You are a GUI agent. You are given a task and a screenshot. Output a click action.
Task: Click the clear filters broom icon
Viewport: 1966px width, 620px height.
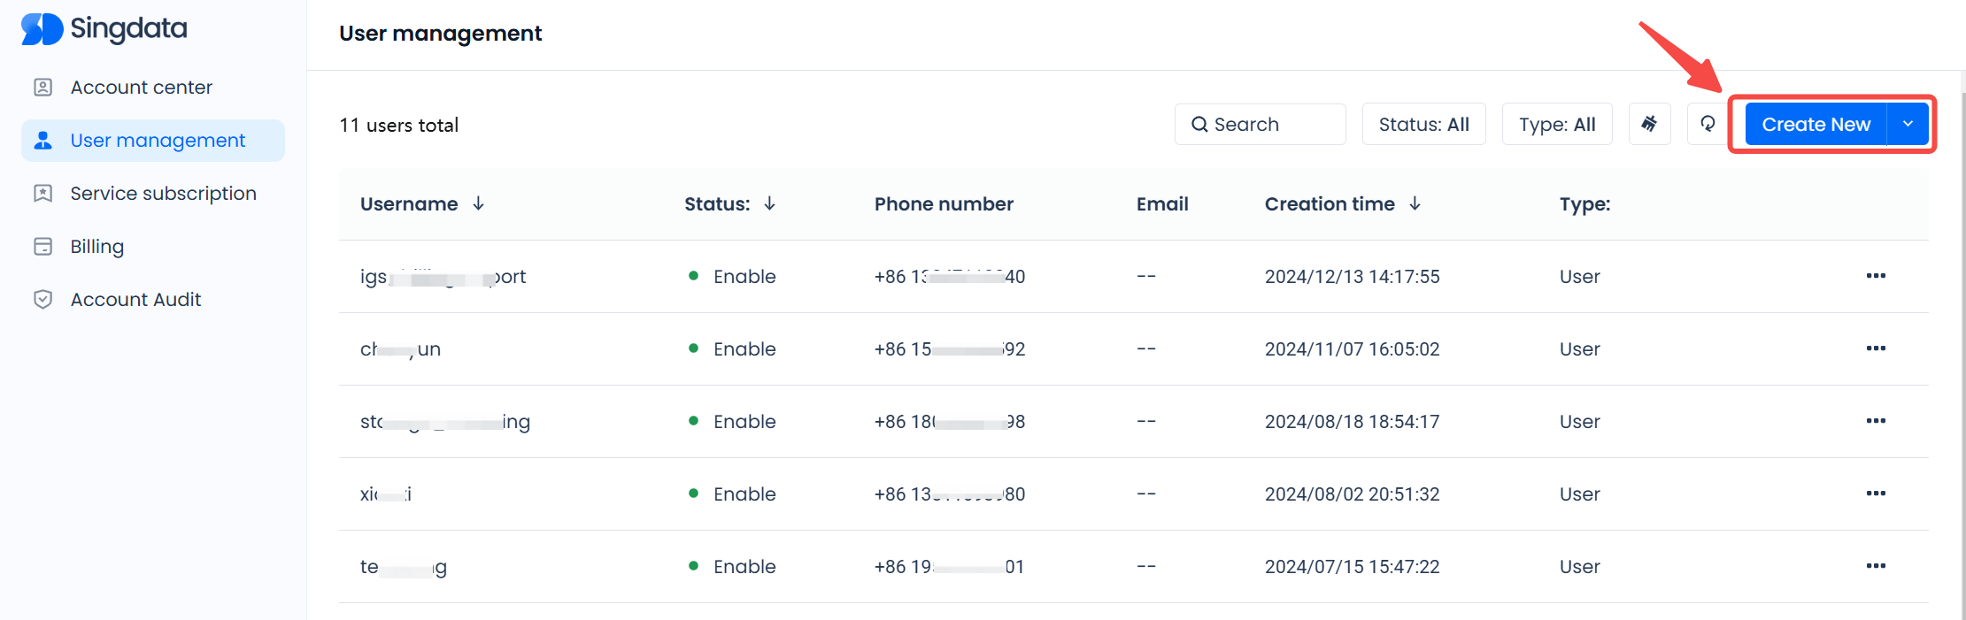click(1649, 124)
